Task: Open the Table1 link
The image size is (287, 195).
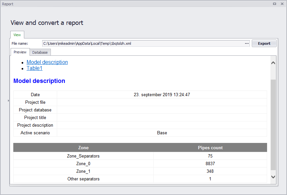Action: [x=35, y=68]
